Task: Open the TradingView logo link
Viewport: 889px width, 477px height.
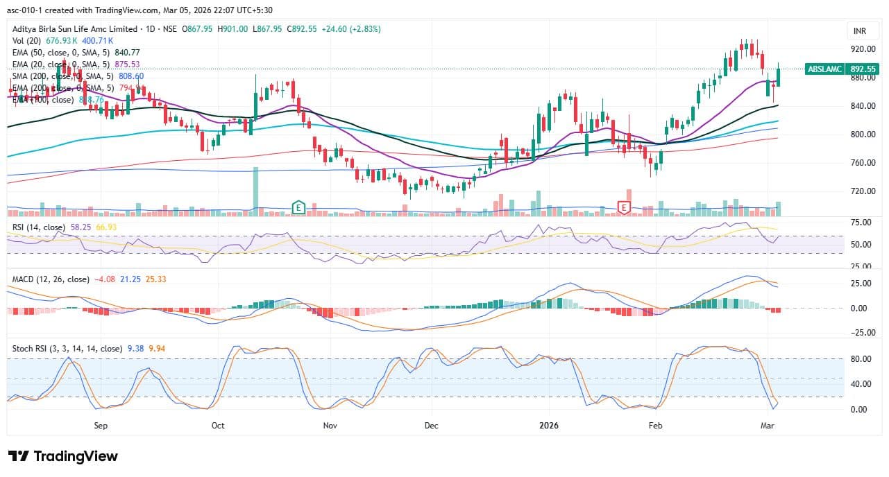Action: (62, 456)
